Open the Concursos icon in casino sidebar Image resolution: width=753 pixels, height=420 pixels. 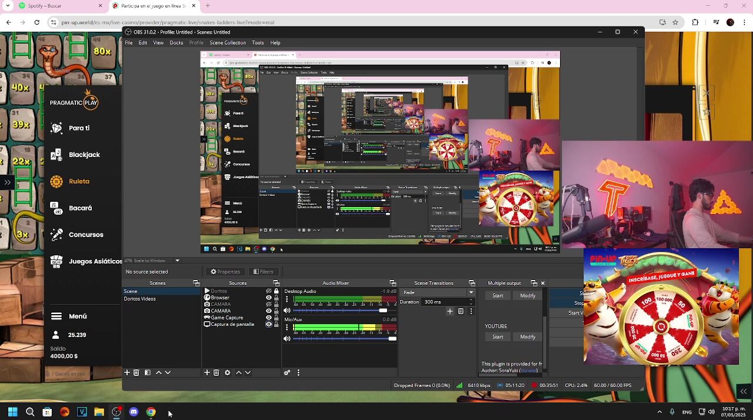pos(56,235)
